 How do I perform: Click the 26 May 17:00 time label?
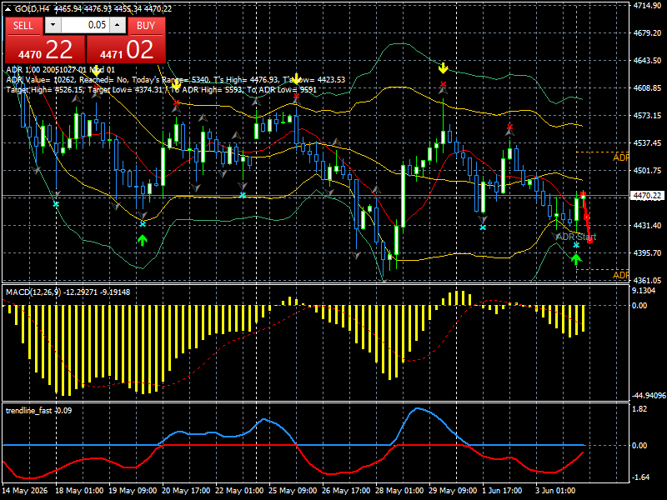click(x=346, y=491)
